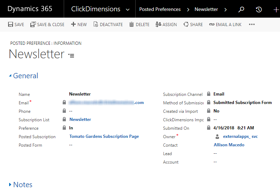Viewport: 280px width, 196px height.
Task: Open the record menu next to Newsletter title
Action: pos(71,55)
